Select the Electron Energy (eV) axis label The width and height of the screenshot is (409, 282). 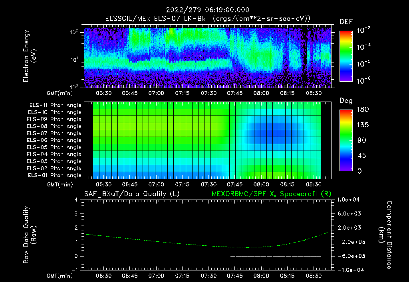30,56
